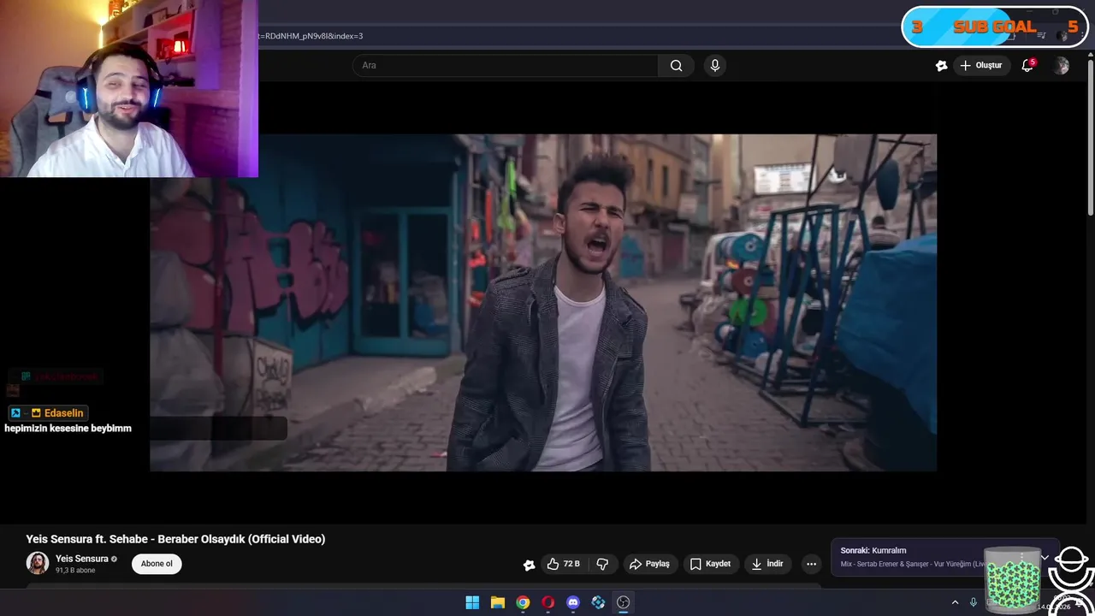Start voice search with the microphone icon
The image size is (1095, 616).
coord(715,66)
